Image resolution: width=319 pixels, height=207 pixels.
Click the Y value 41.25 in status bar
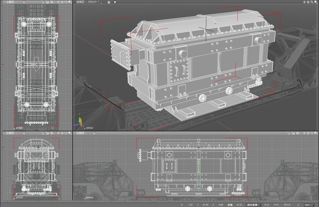[206, 205]
